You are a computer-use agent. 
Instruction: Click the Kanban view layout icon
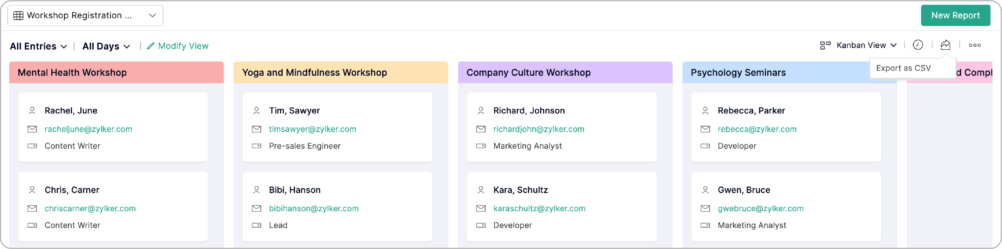pyautogui.click(x=825, y=45)
